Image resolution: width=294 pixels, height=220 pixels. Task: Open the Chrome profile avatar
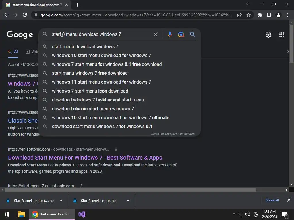pyautogui.click(x=278, y=15)
